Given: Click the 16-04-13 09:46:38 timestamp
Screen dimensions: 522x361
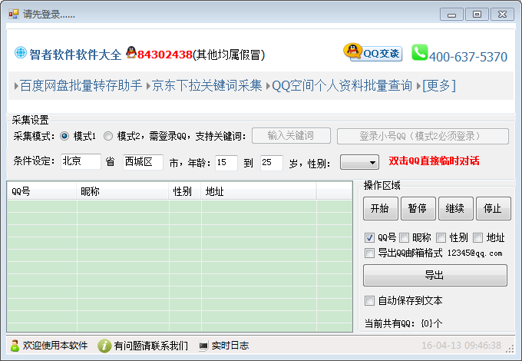Looking at the screenshot, I should pos(461,346).
